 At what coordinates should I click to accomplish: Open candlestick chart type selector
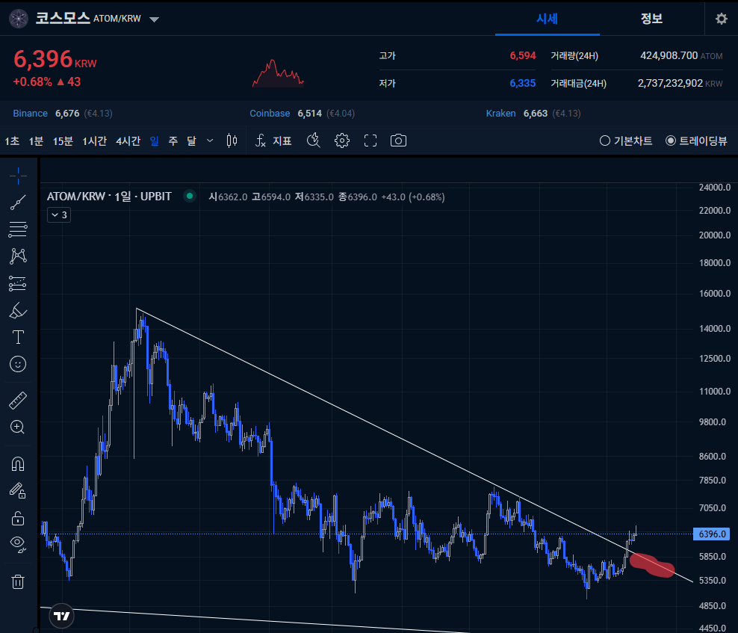[232, 141]
